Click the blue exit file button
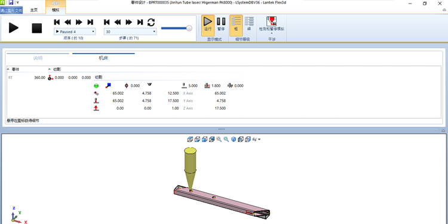Image resolution: width=448 pixels, height=224 pixels. pos(11,10)
